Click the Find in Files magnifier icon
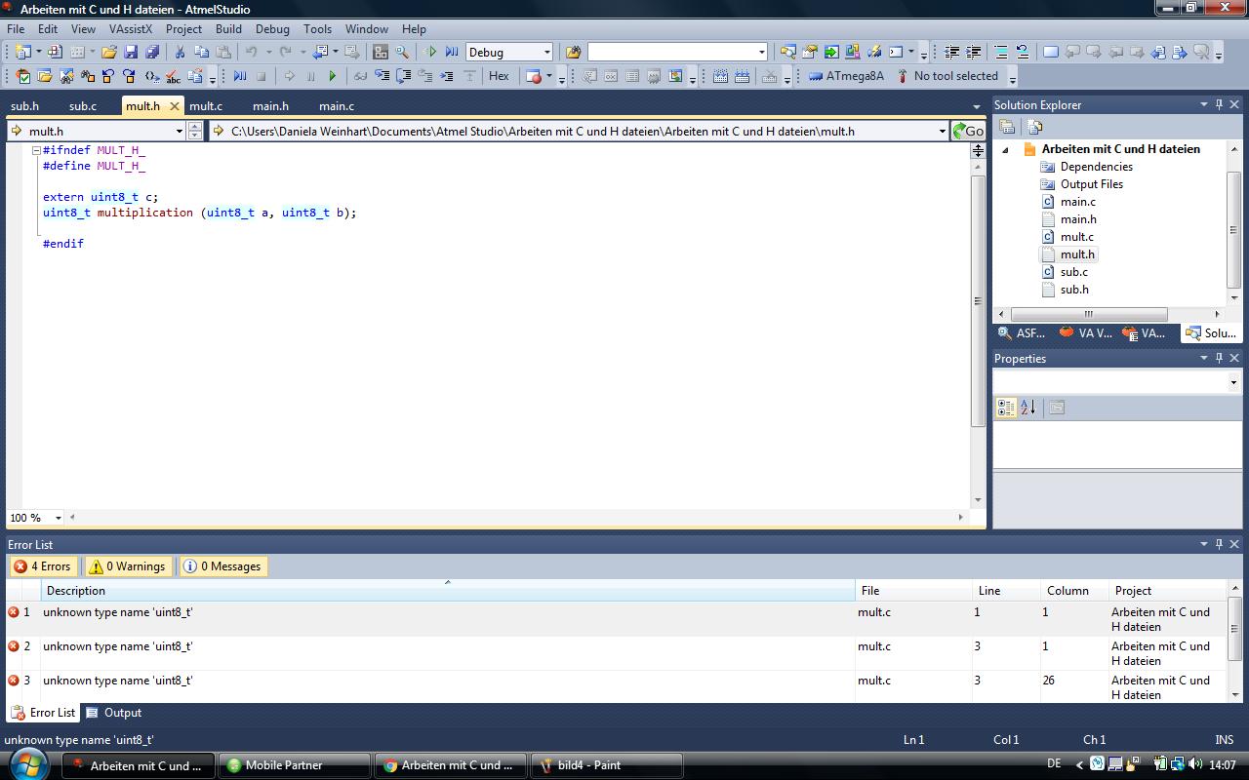The height and width of the screenshot is (780, 1249). 402,52
